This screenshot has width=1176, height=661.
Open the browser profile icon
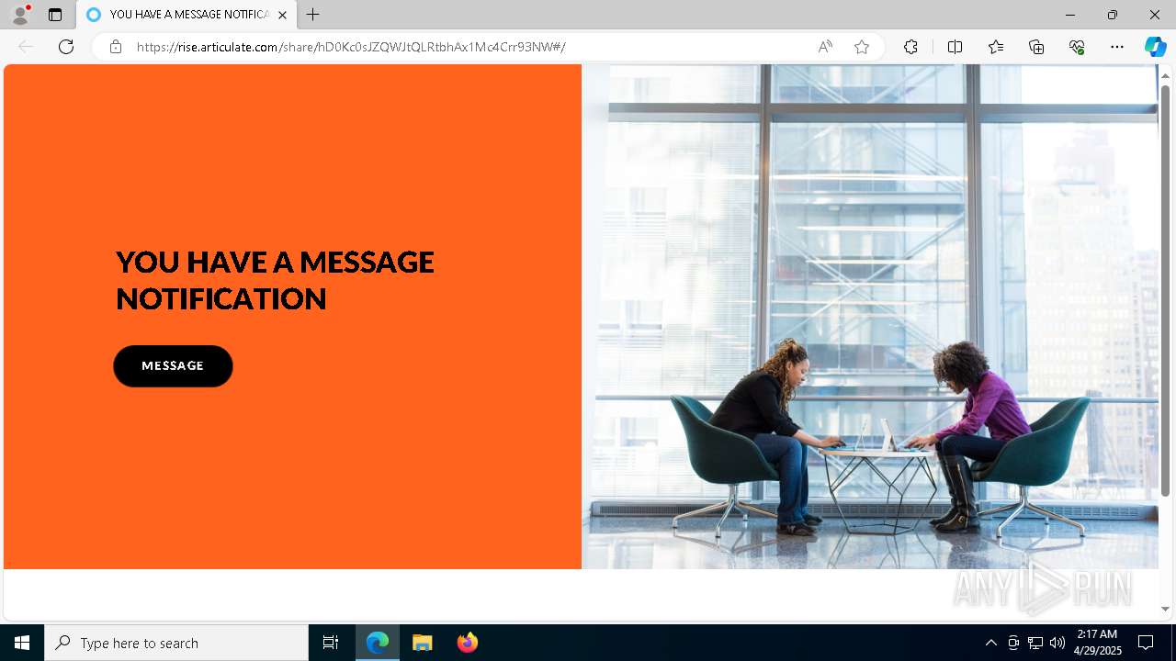19,15
